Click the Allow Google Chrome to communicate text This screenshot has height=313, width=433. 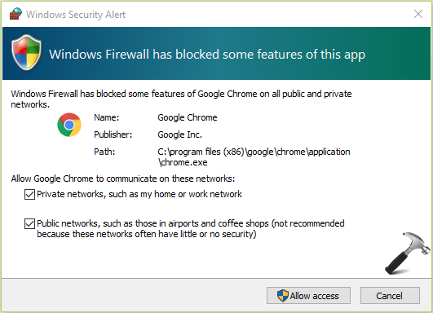123,179
